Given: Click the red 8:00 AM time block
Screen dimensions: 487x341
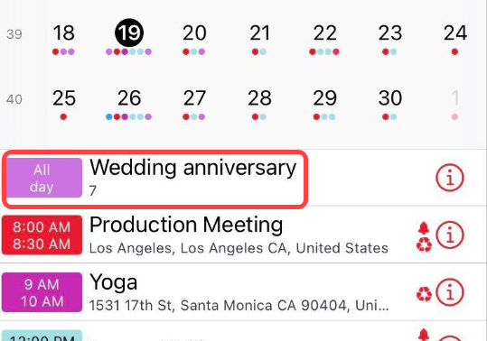Looking at the screenshot, I should 42,235.
